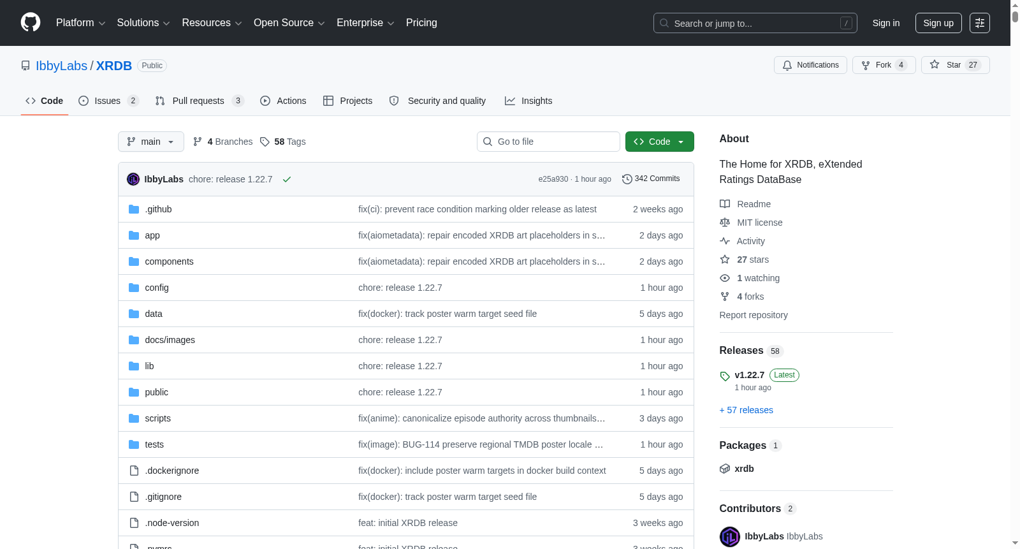This screenshot has height=549, width=1020.
Task: Open the lib folder icon
Action: [134, 366]
